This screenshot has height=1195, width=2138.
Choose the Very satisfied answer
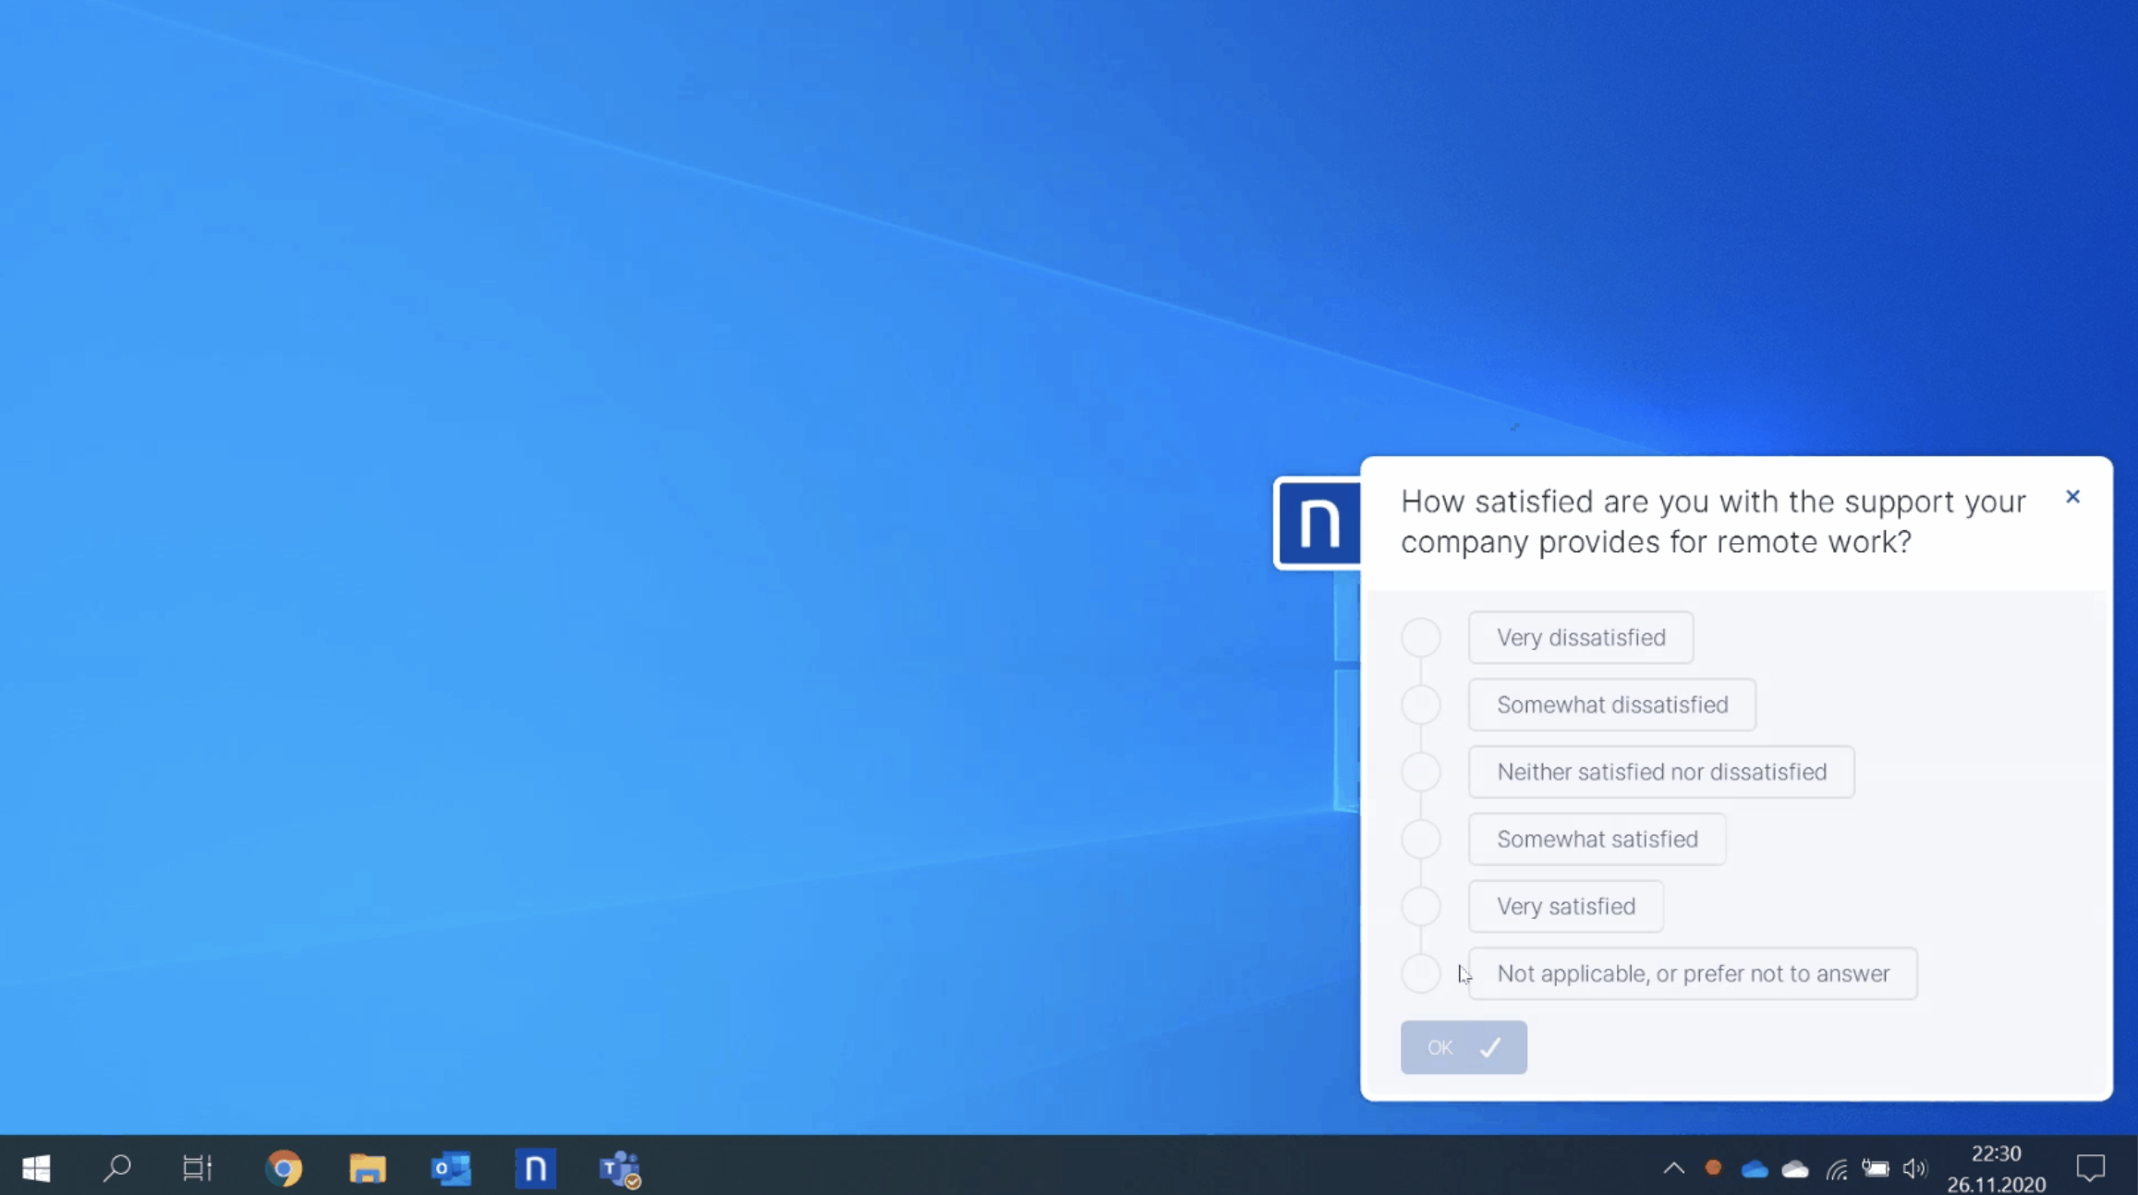[1565, 907]
